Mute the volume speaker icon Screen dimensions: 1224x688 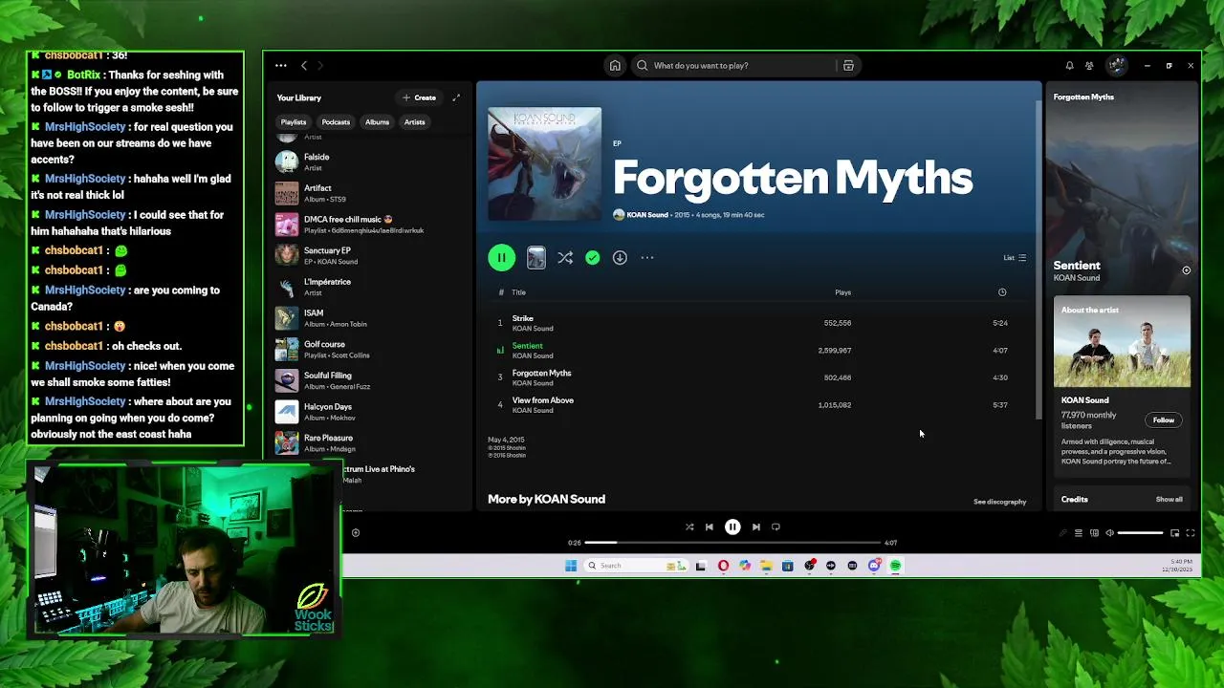point(1109,533)
